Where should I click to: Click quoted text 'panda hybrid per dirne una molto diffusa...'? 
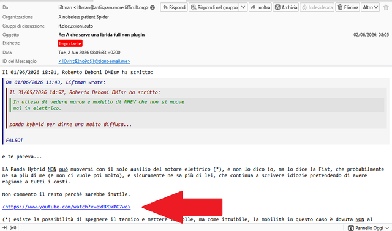point(70,125)
